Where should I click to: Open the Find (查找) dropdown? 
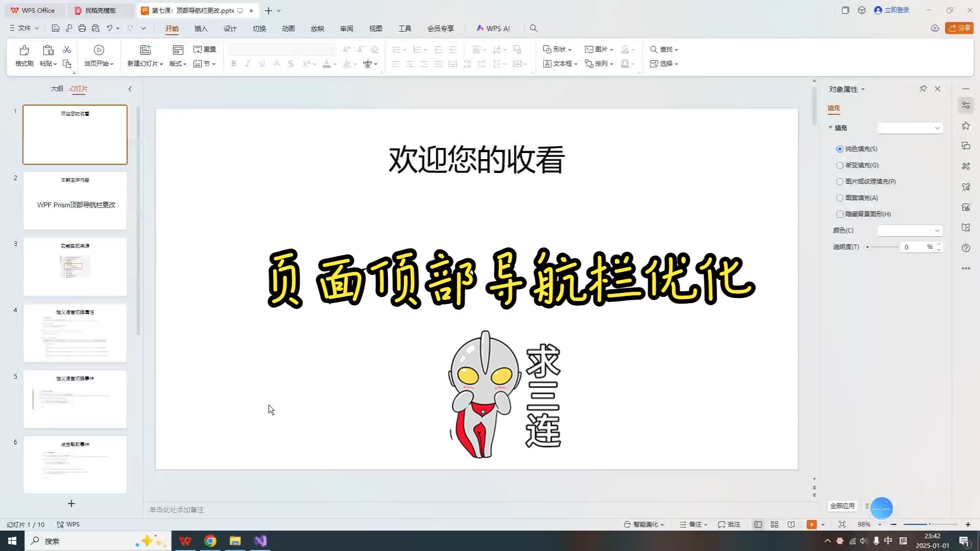664,49
